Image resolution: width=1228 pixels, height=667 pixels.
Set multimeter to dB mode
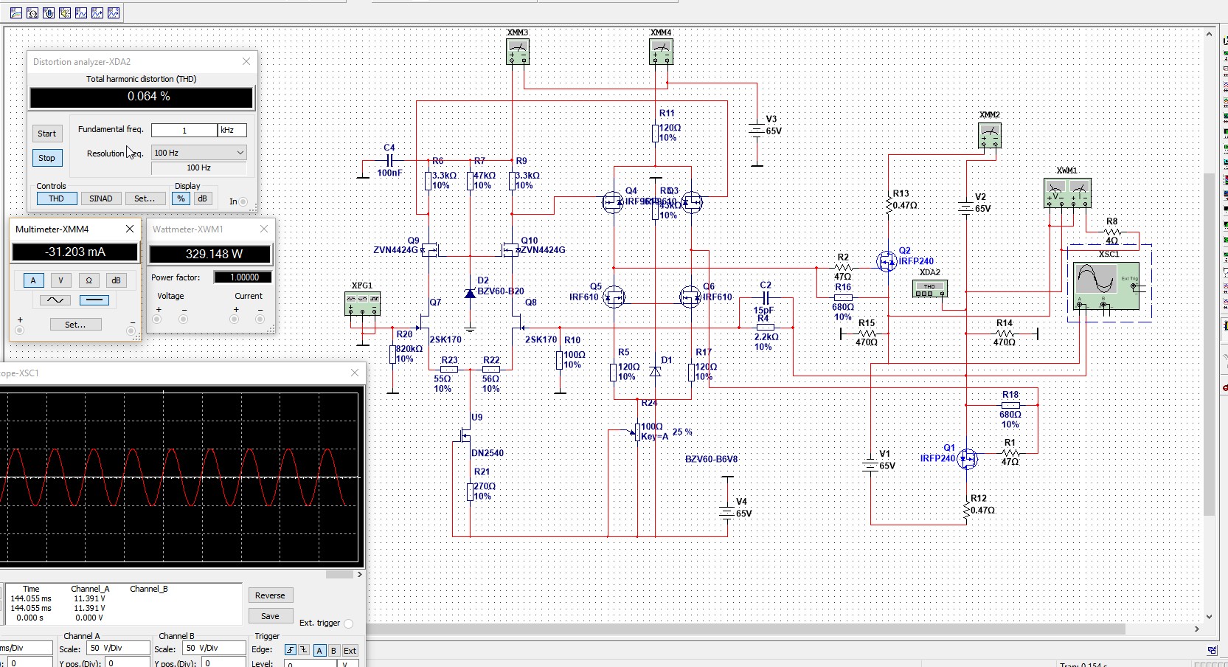pos(116,280)
